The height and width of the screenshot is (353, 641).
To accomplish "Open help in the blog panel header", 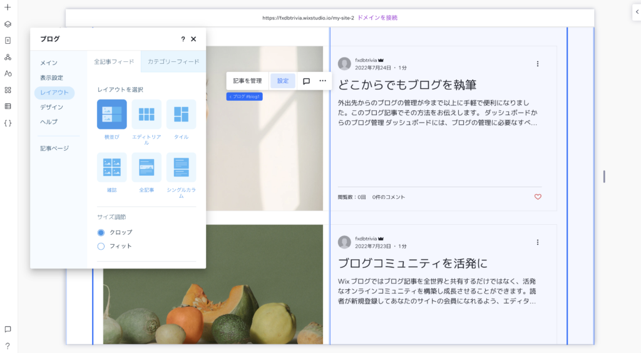I will pyautogui.click(x=183, y=39).
